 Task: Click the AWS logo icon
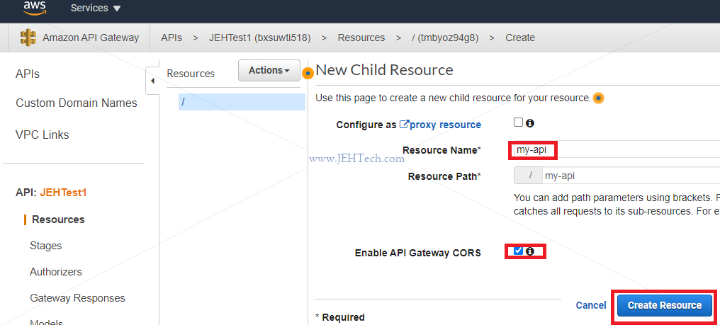pos(35,8)
